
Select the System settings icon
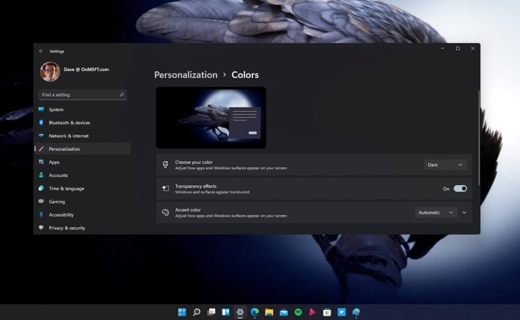click(x=45, y=110)
